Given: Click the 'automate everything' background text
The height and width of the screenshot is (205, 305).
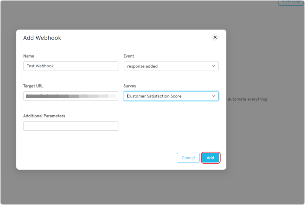Looking at the screenshot, I should (x=247, y=99).
